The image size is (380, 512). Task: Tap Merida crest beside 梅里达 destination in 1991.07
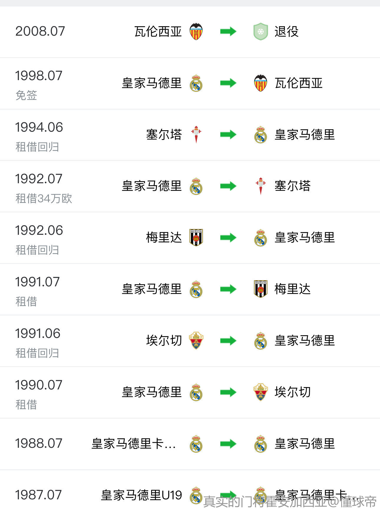coord(261,289)
